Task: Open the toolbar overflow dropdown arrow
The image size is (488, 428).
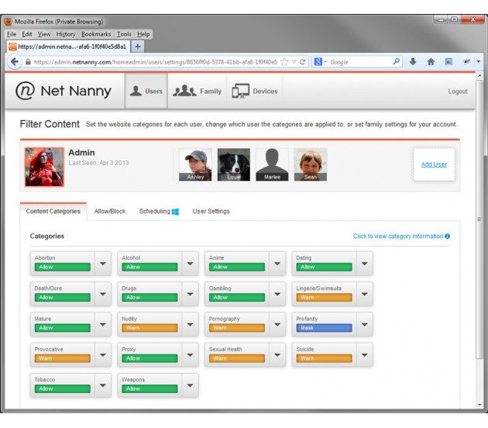Action: click(479, 62)
